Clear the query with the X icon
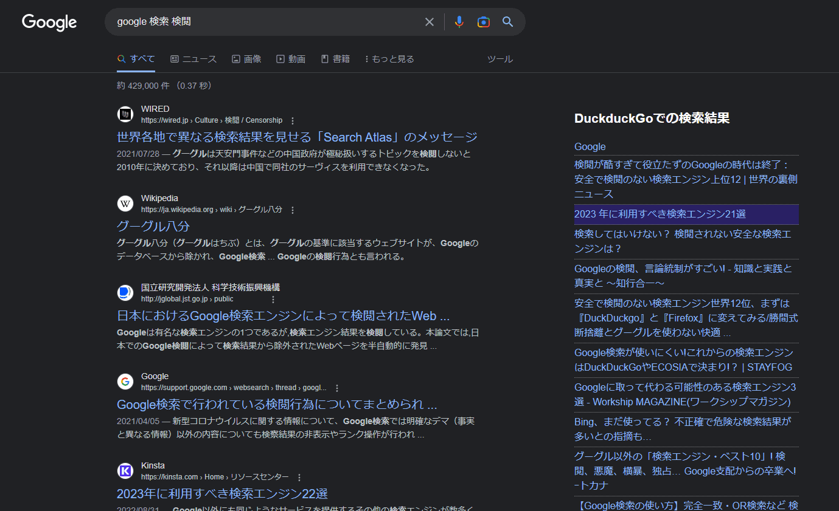839x511 pixels. coord(429,21)
